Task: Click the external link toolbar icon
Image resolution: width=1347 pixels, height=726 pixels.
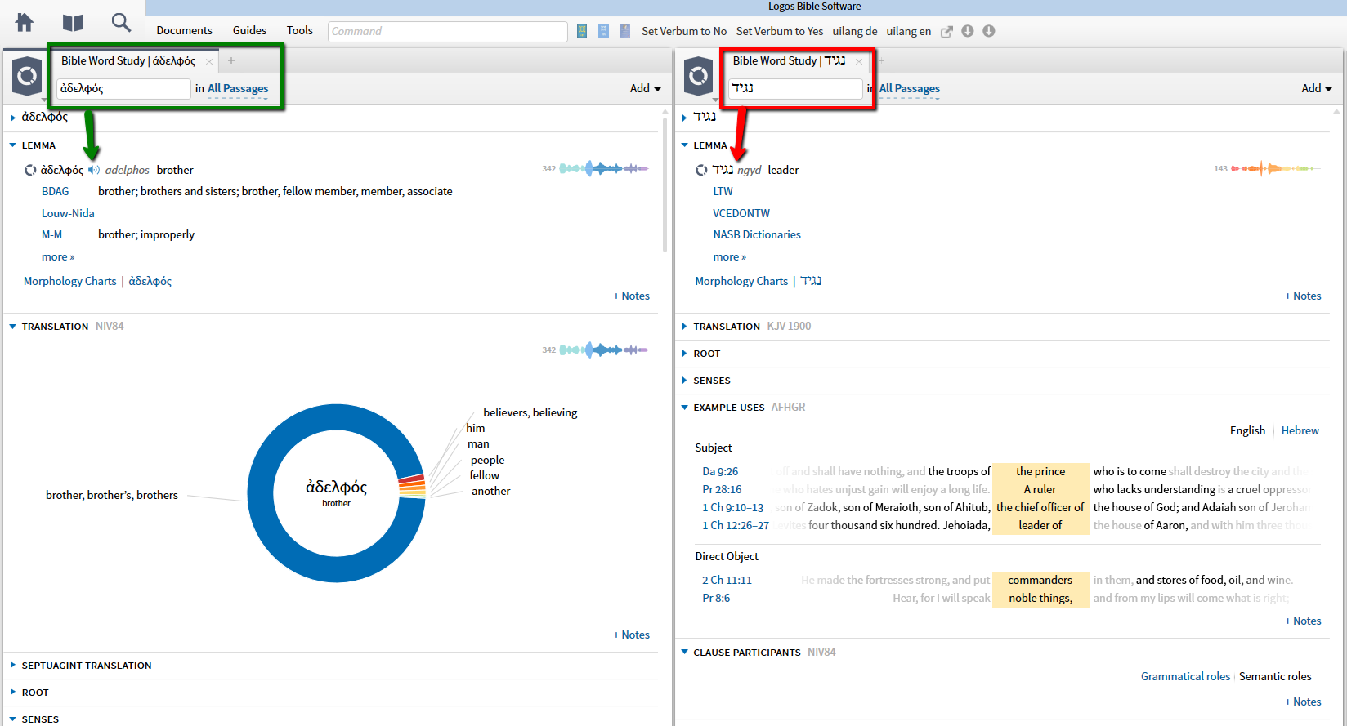Action: pyautogui.click(x=946, y=32)
